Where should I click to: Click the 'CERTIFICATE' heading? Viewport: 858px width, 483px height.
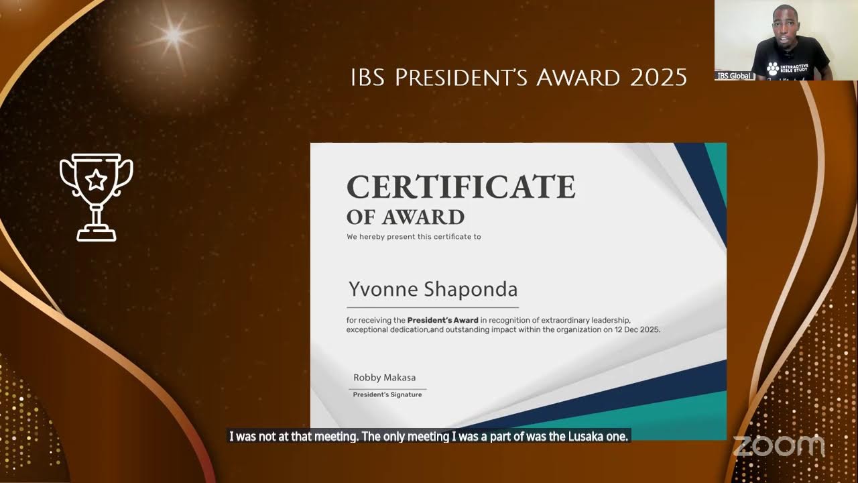point(461,186)
